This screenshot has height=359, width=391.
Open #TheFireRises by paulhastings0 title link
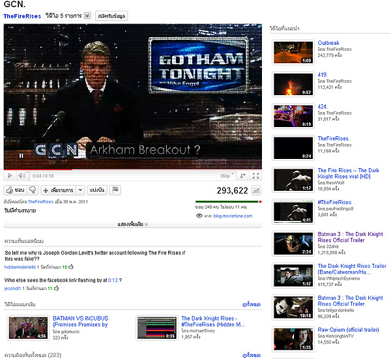334,203
